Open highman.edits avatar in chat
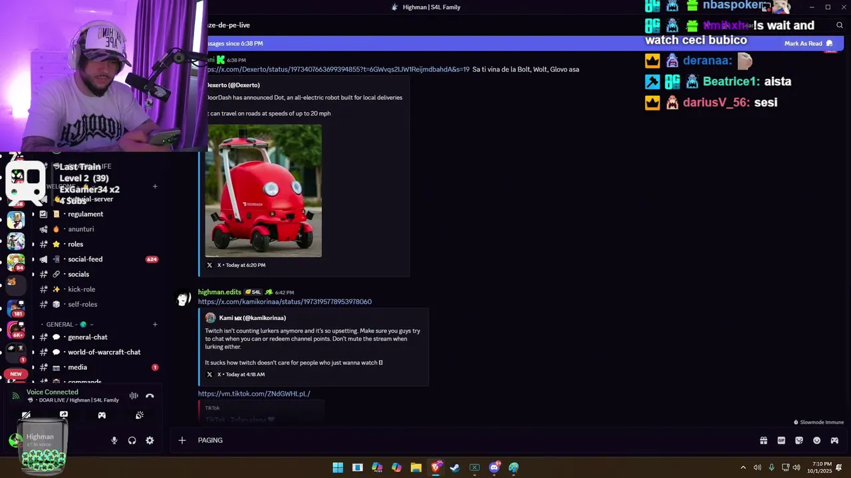Screen dimensions: 851x478 183,298
